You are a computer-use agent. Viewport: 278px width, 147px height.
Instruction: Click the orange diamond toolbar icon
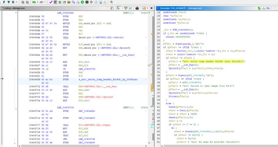pyautogui.click(x=91, y=2)
